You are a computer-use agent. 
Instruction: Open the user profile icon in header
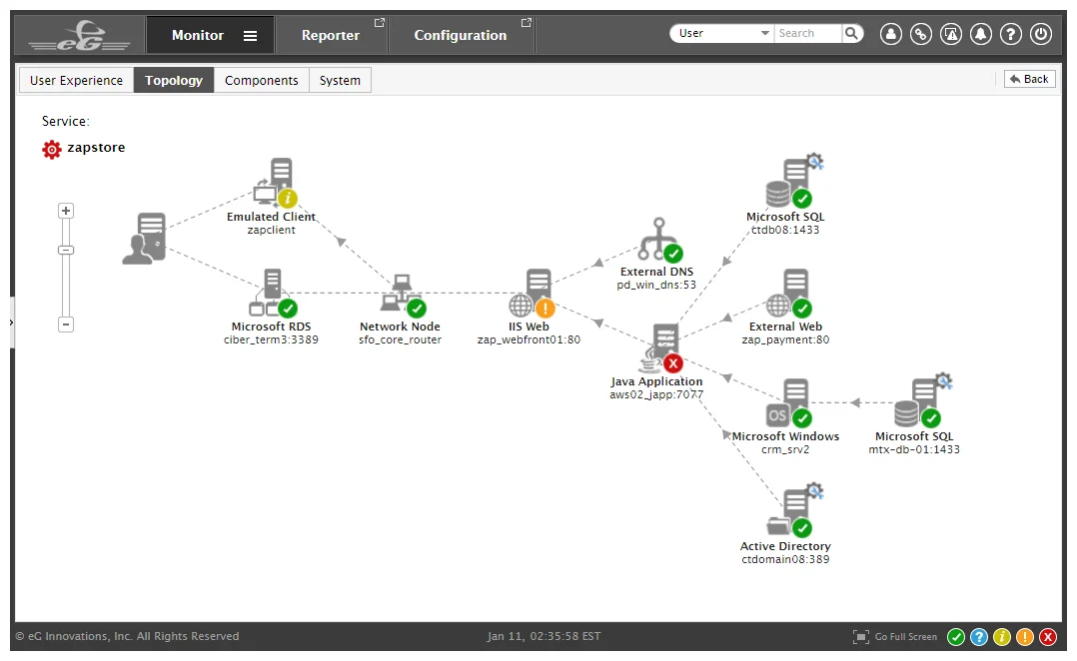891,34
